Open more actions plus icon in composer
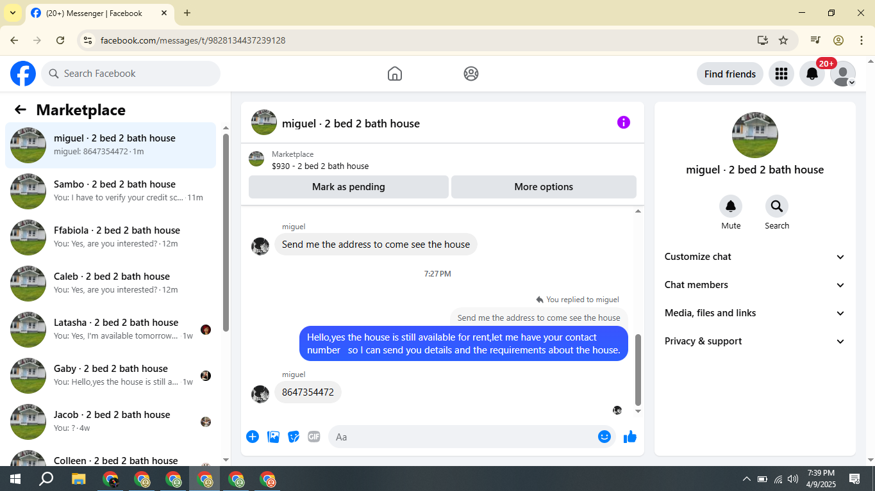The width and height of the screenshot is (875, 491). pos(253,437)
